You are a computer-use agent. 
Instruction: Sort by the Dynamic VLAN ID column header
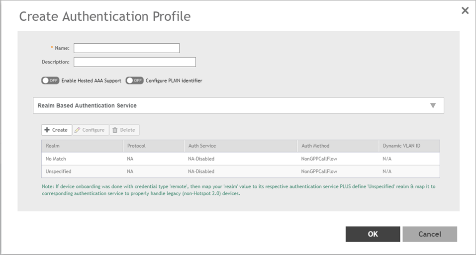click(x=401, y=146)
